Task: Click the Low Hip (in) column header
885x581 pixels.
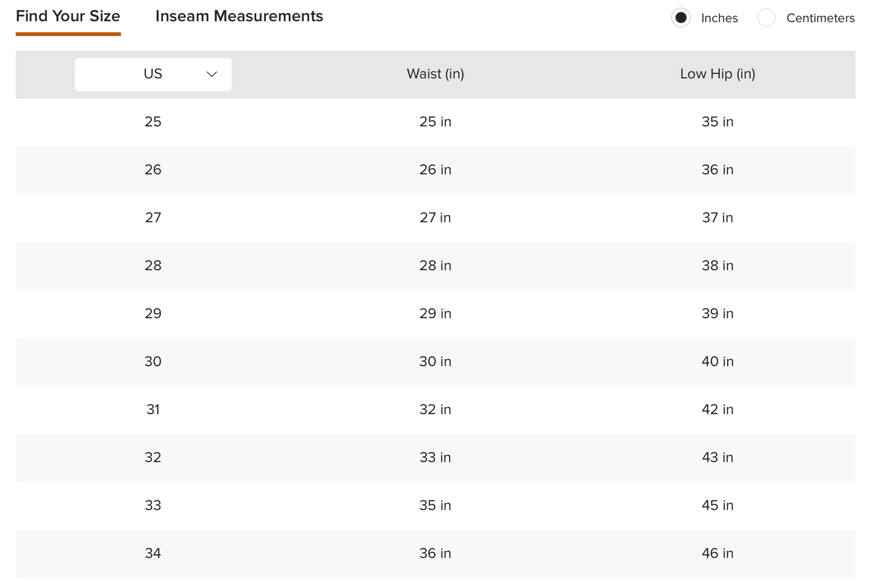Action: pyautogui.click(x=718, y=74)
